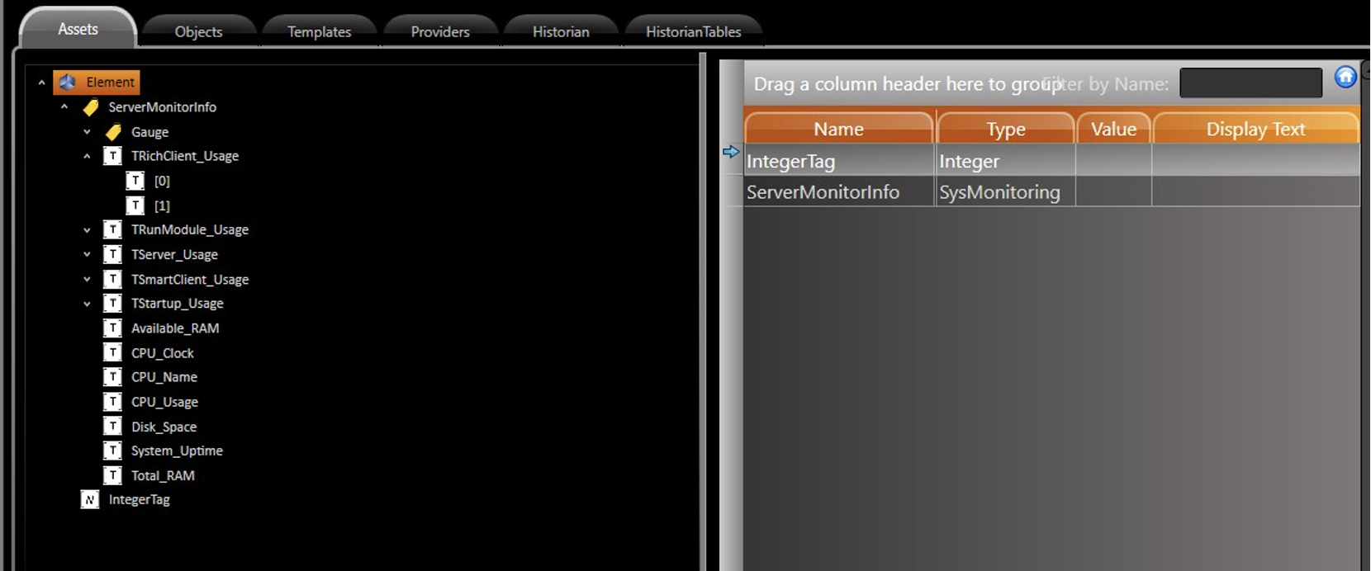Click the T icon beside Available_RAM
1371x571 pixels.
[x=112, y=328]
